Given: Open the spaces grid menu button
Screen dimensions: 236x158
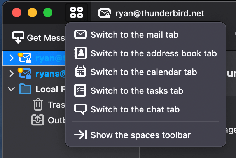Looking at the screenshot, I should (77, 12).
